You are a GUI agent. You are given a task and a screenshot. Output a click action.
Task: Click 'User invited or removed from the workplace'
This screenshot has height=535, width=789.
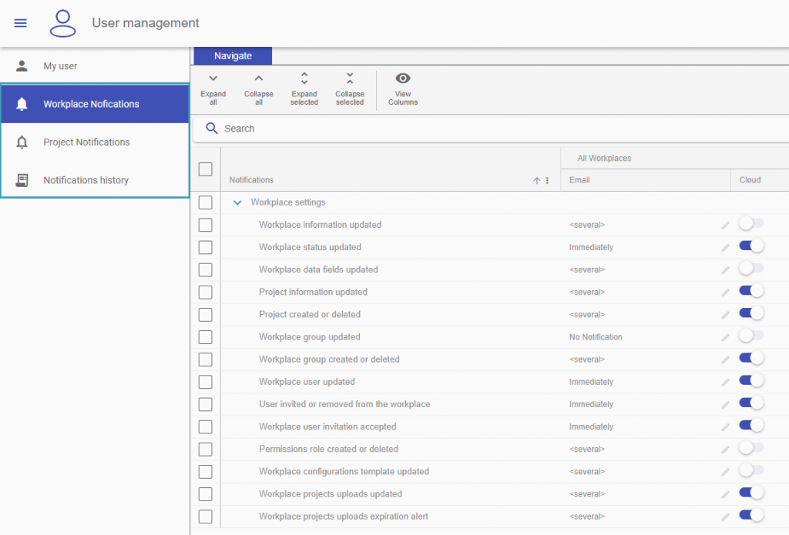[x=344, y=404]
